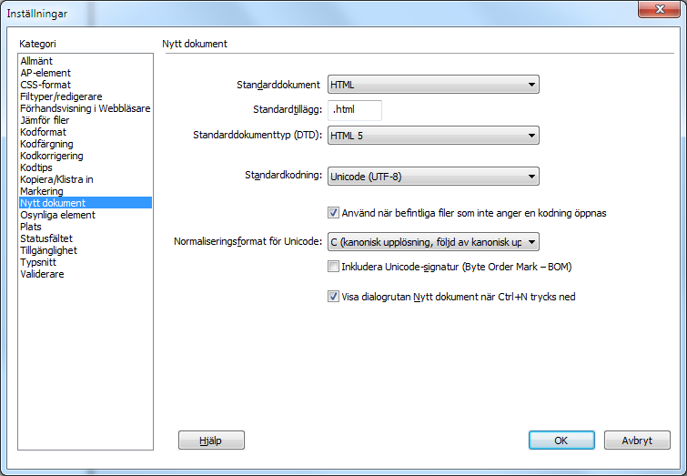The width and height of the screenshot is (687, 476).
Task: Toggle Visa dialogrutan Nytt dokument checkbox
Action: pos(333,297)
